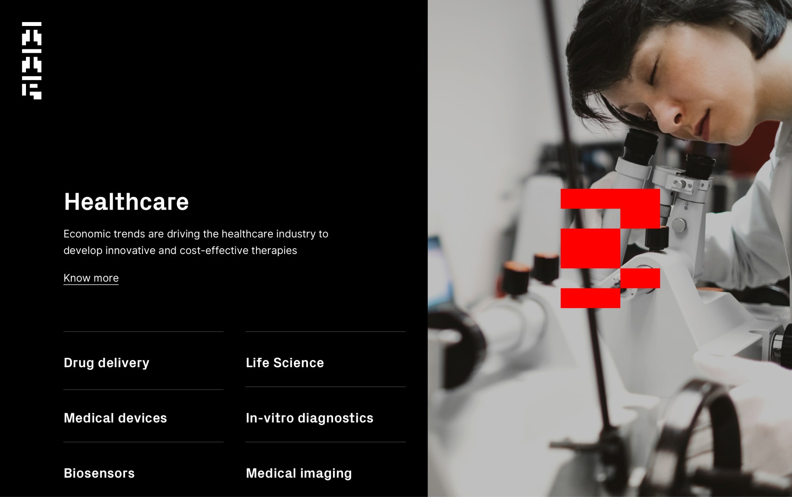Click the lowest glyph of the white logo
The height and width of the screenshot is (497, 792).
(x=32, y=92)
